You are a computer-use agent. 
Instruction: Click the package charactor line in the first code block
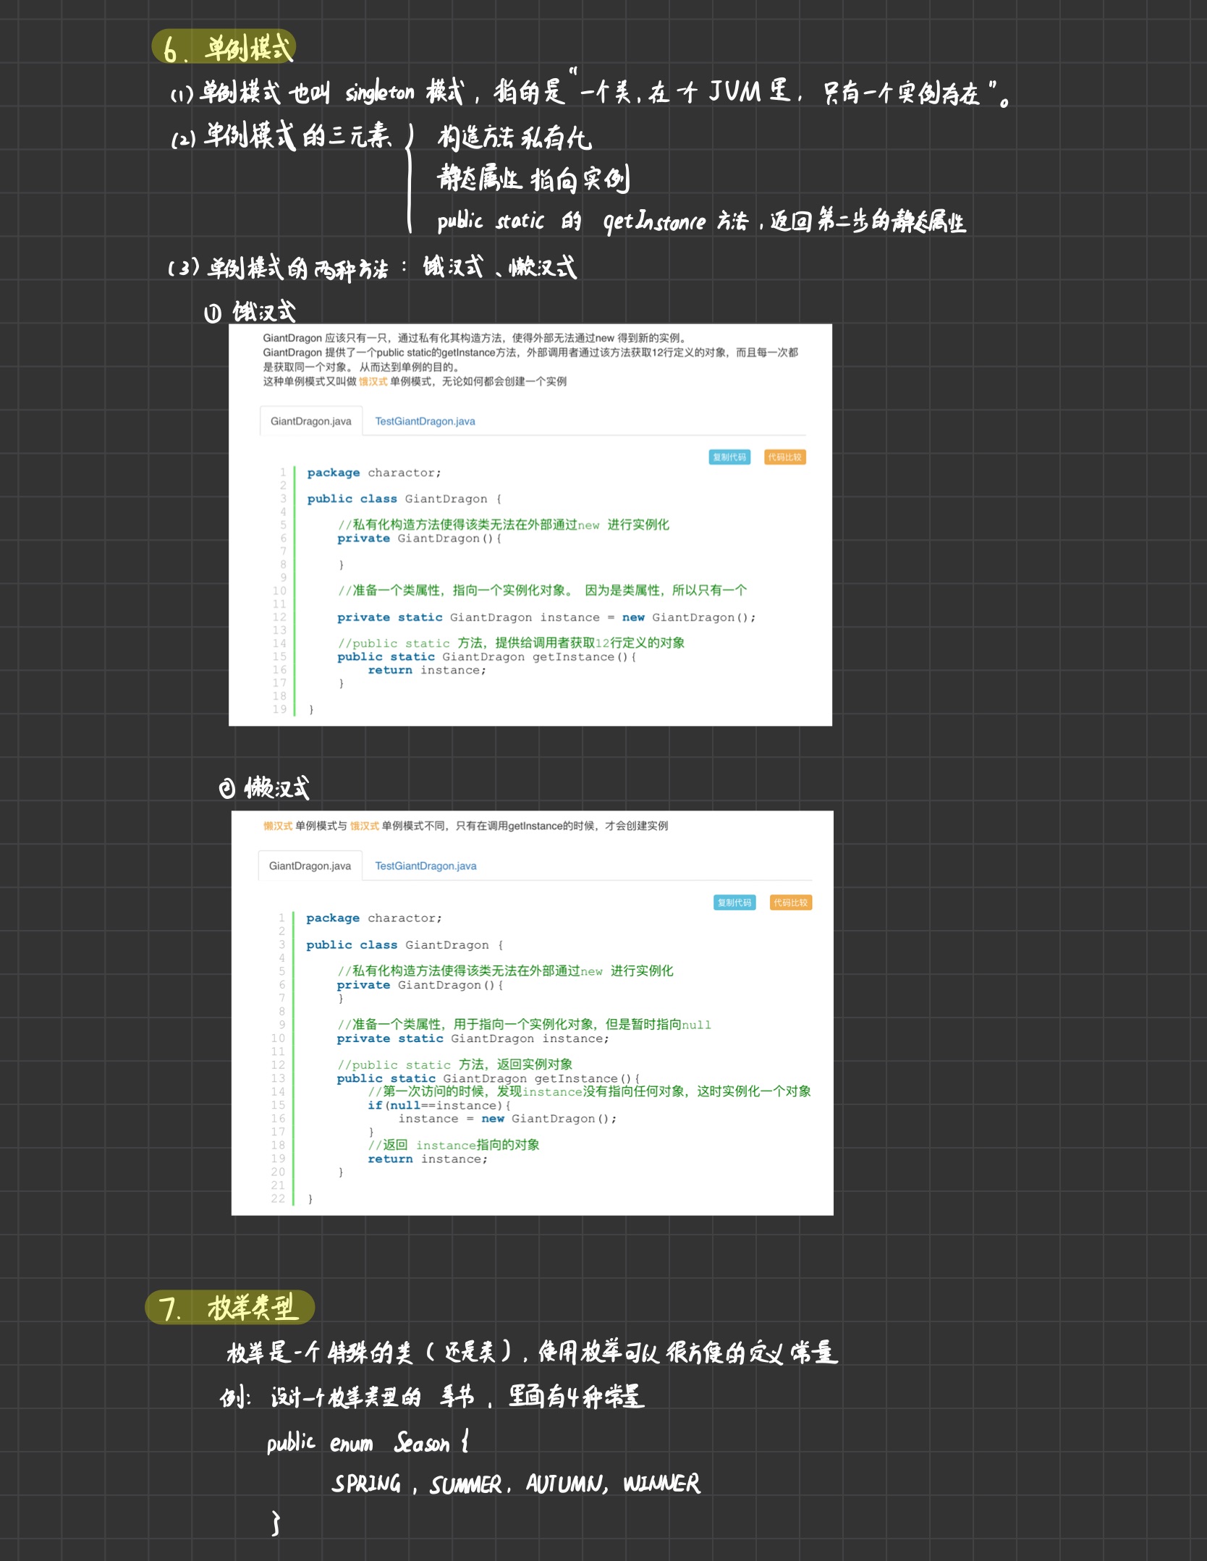click(373, 473)
